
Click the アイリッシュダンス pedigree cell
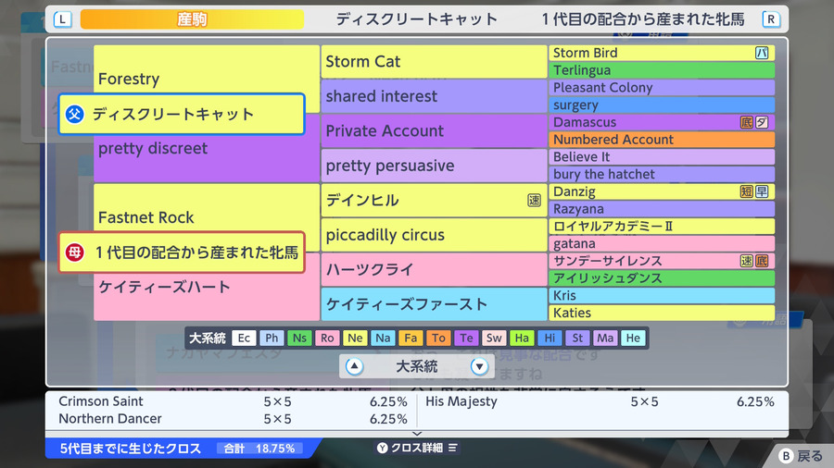662,278
